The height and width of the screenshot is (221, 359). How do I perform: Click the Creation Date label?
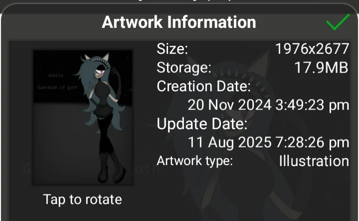point(203,86)
